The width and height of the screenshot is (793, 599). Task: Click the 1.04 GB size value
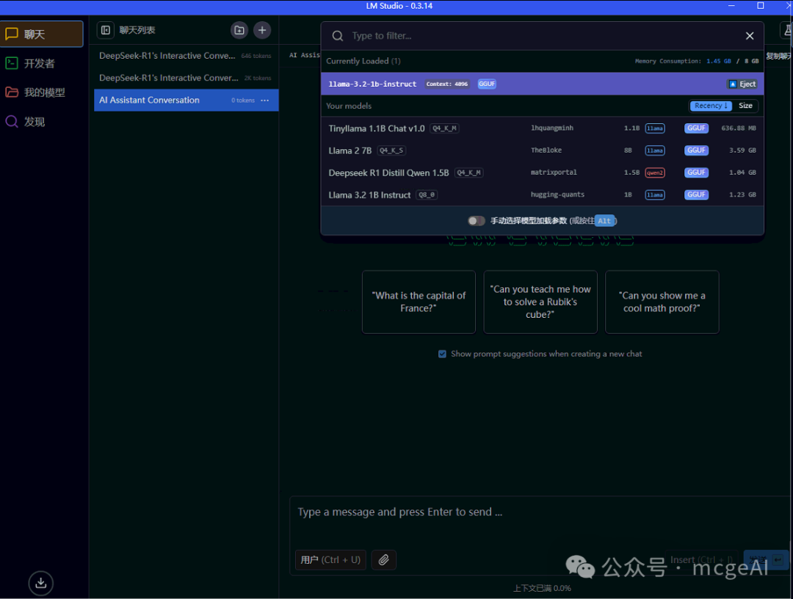742,173
